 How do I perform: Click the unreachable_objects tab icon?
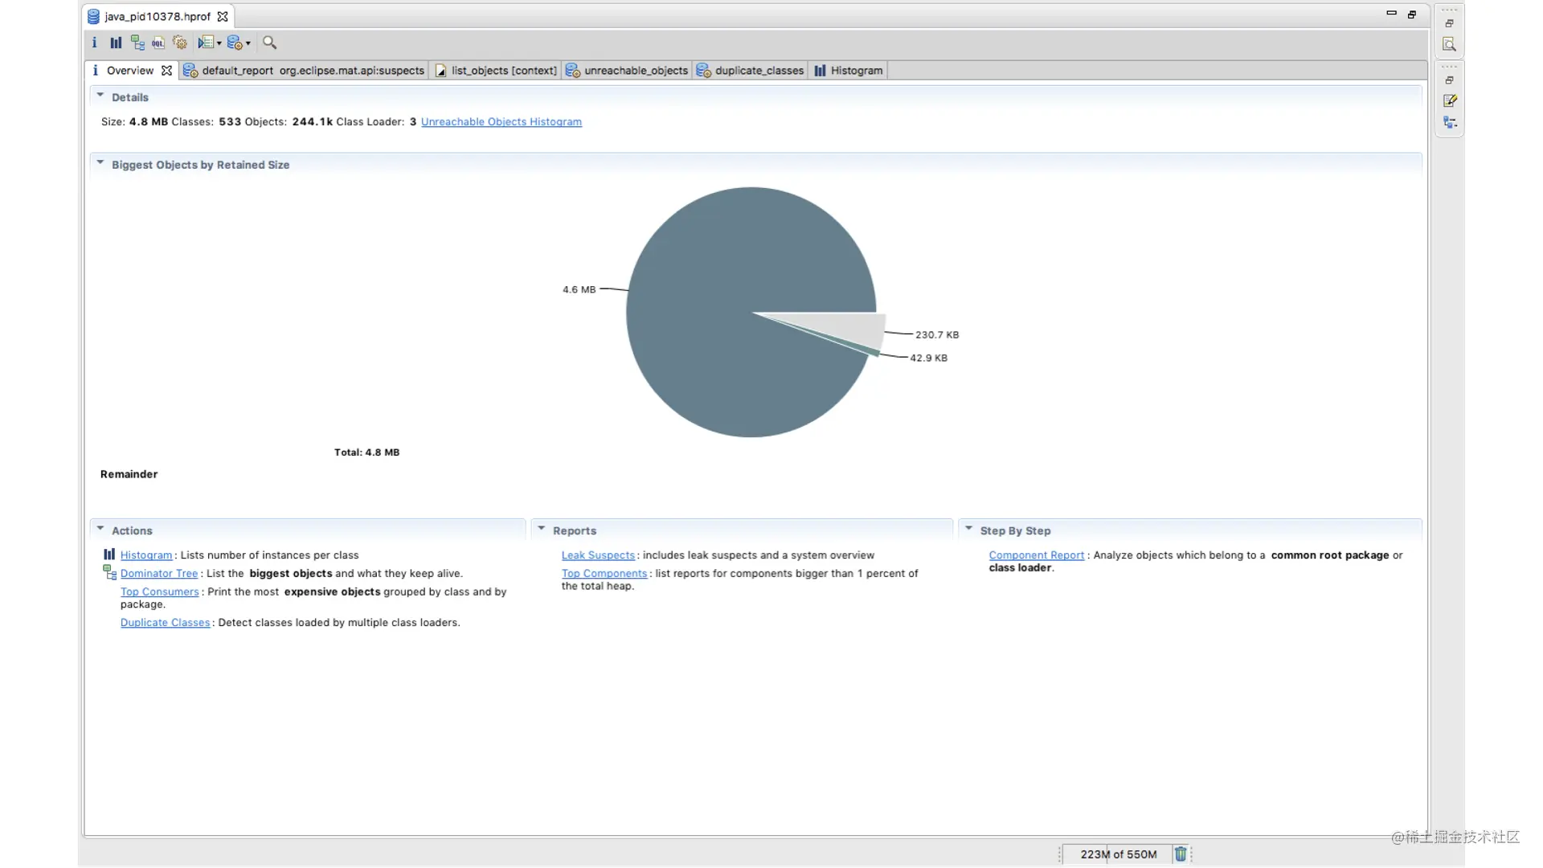(573, 71)
